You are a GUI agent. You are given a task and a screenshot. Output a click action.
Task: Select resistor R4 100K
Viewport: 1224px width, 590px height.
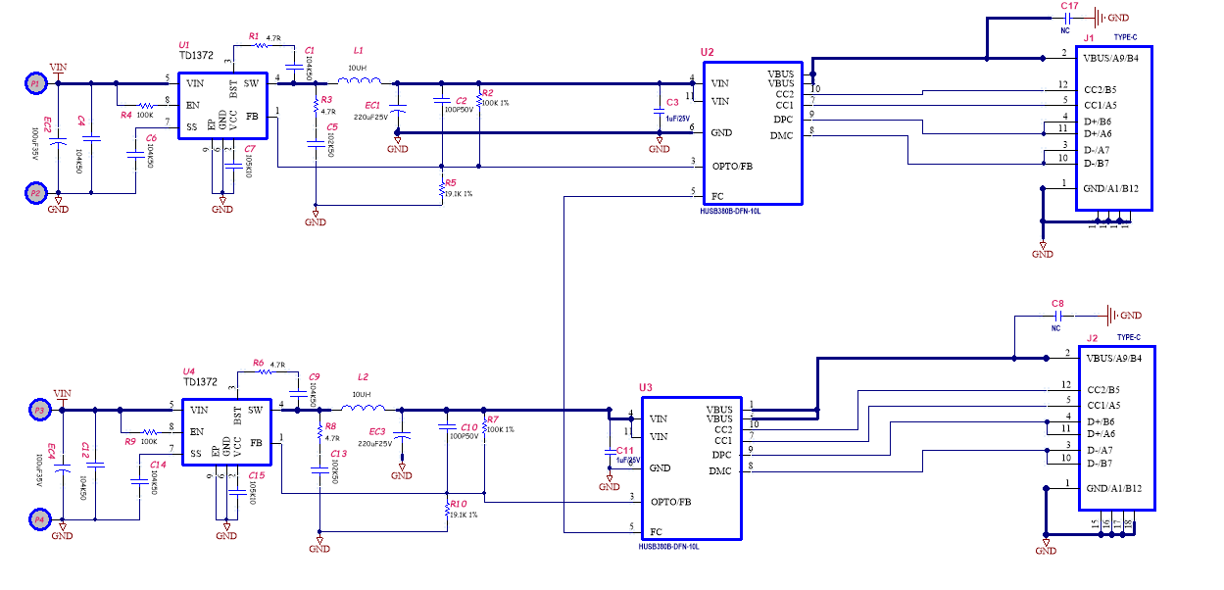click(x=145, y=106)
